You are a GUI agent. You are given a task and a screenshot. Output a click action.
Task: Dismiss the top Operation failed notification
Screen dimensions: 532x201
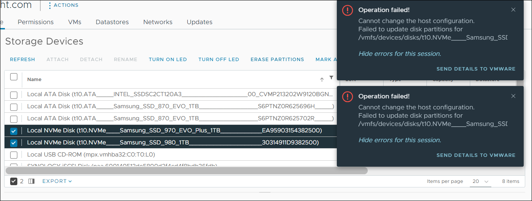[x=513, y=10]
